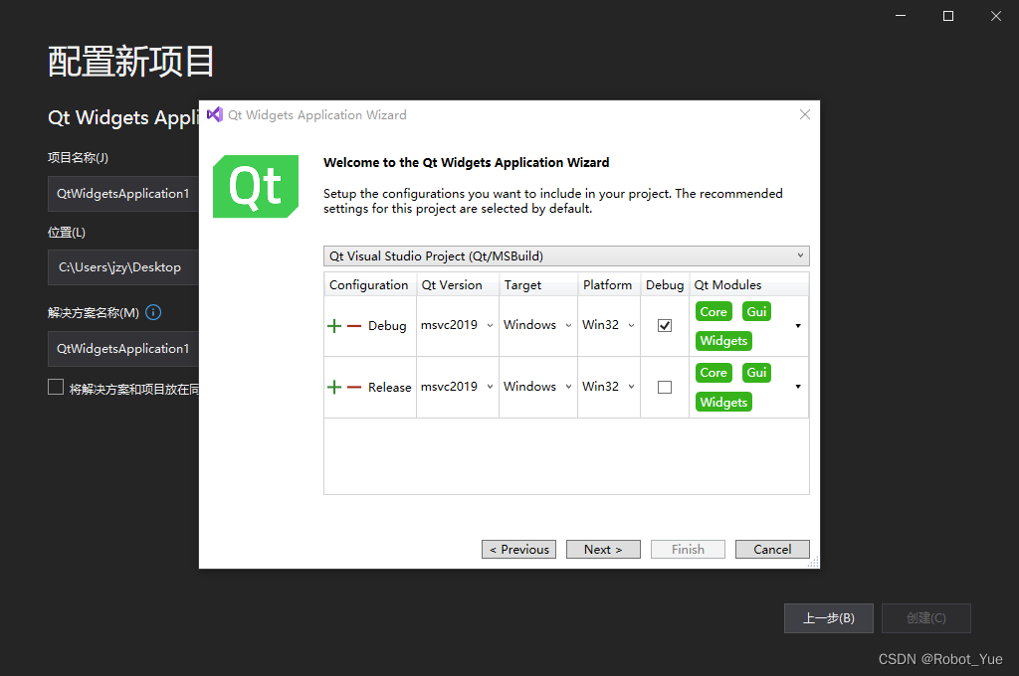Click the Debug column header
The image size is (1019, 676).
(x=664, y=285)
